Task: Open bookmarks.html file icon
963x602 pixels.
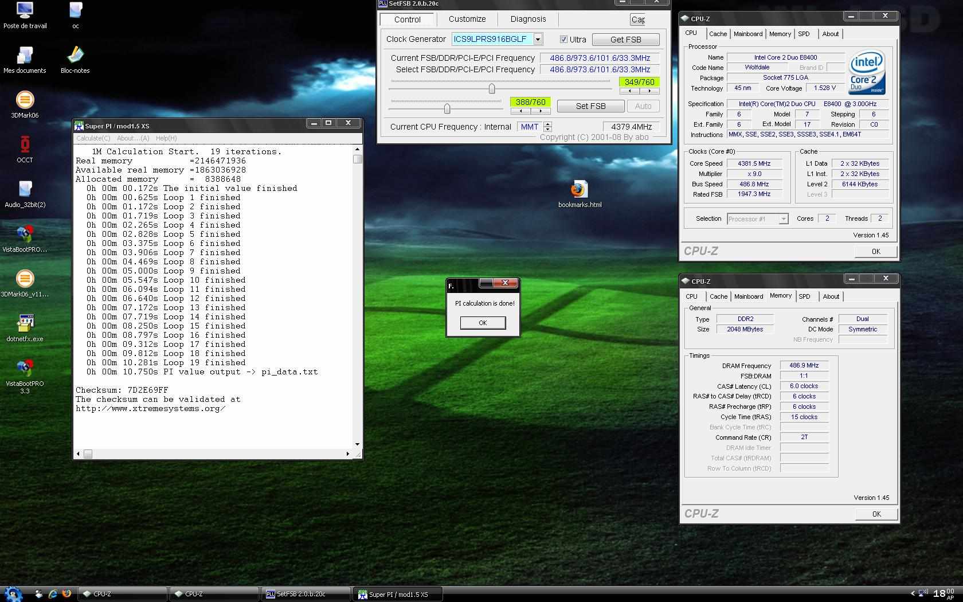Action: click(580, 194)
